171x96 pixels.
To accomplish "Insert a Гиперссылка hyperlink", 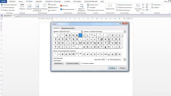I will coord(93,5).
